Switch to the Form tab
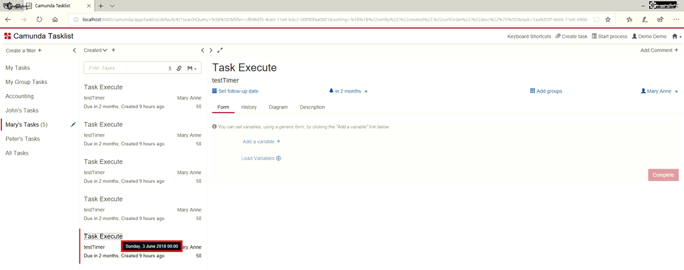The image size is (684, 270). [x=223, y=107]
